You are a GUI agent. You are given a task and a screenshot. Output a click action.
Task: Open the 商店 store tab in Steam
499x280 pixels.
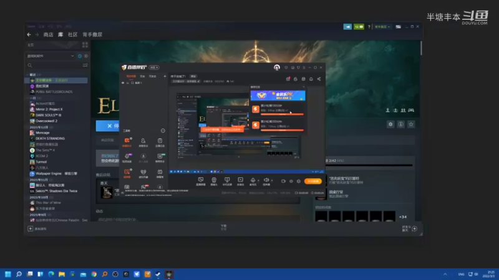pyautogui.click(x=49, y=34)
